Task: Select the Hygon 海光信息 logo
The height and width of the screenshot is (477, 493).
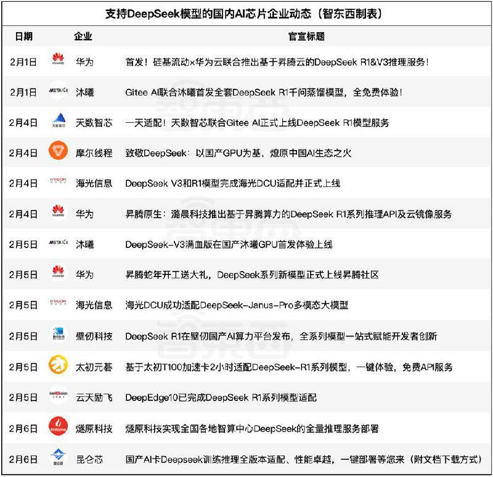Action: (x=57, y=181)
